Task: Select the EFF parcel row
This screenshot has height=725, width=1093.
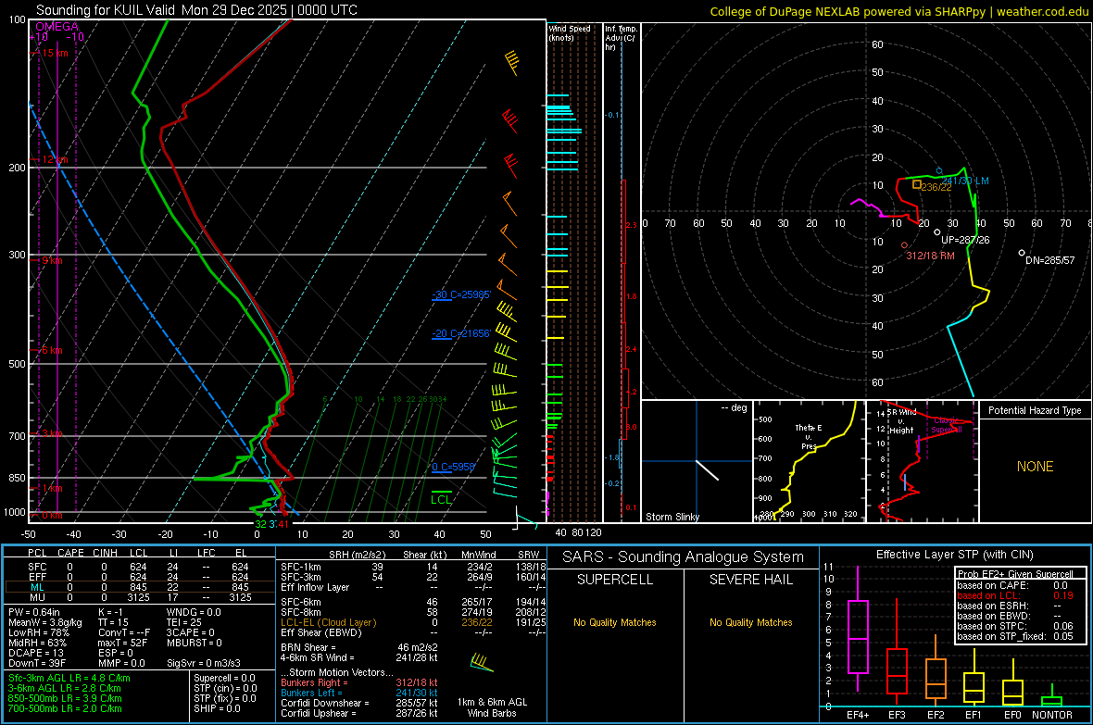Action: click(139, 577)
